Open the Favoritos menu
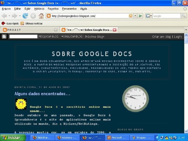 pos(53,9)
